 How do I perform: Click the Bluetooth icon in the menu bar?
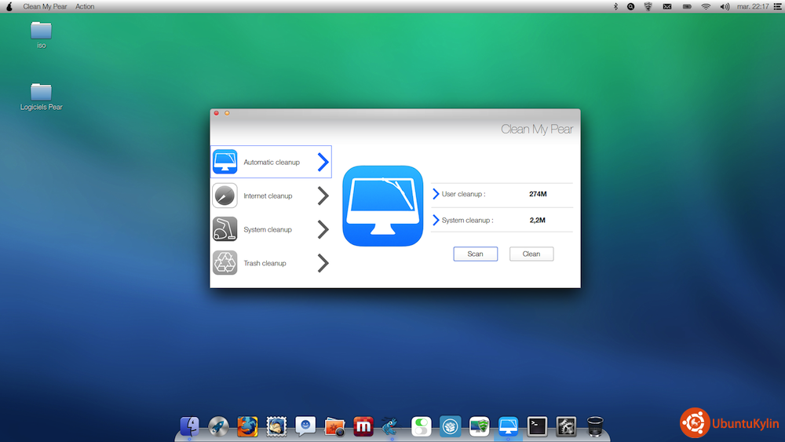click(x=615, y=6)
